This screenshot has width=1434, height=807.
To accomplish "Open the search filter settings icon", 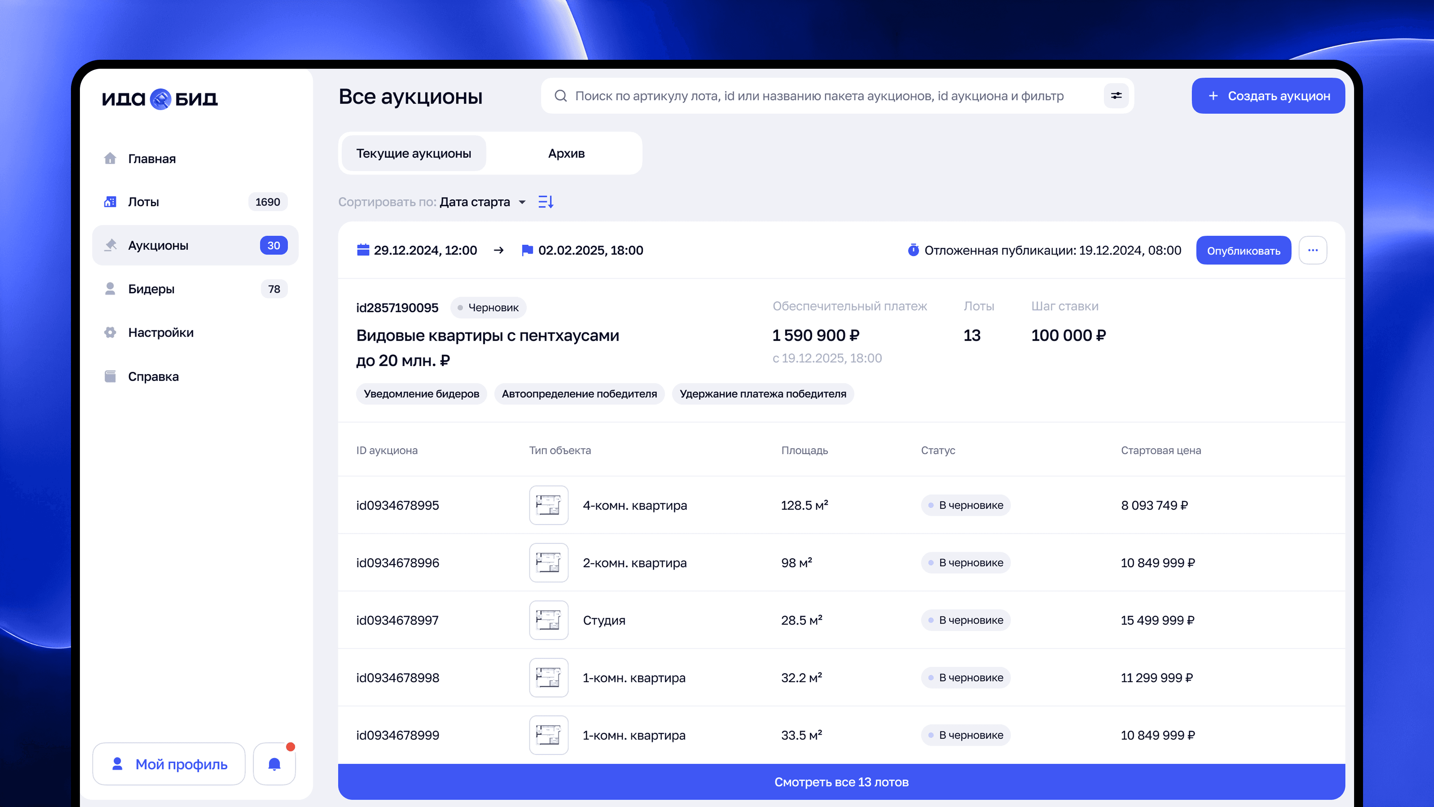I will coord(1116,96).
